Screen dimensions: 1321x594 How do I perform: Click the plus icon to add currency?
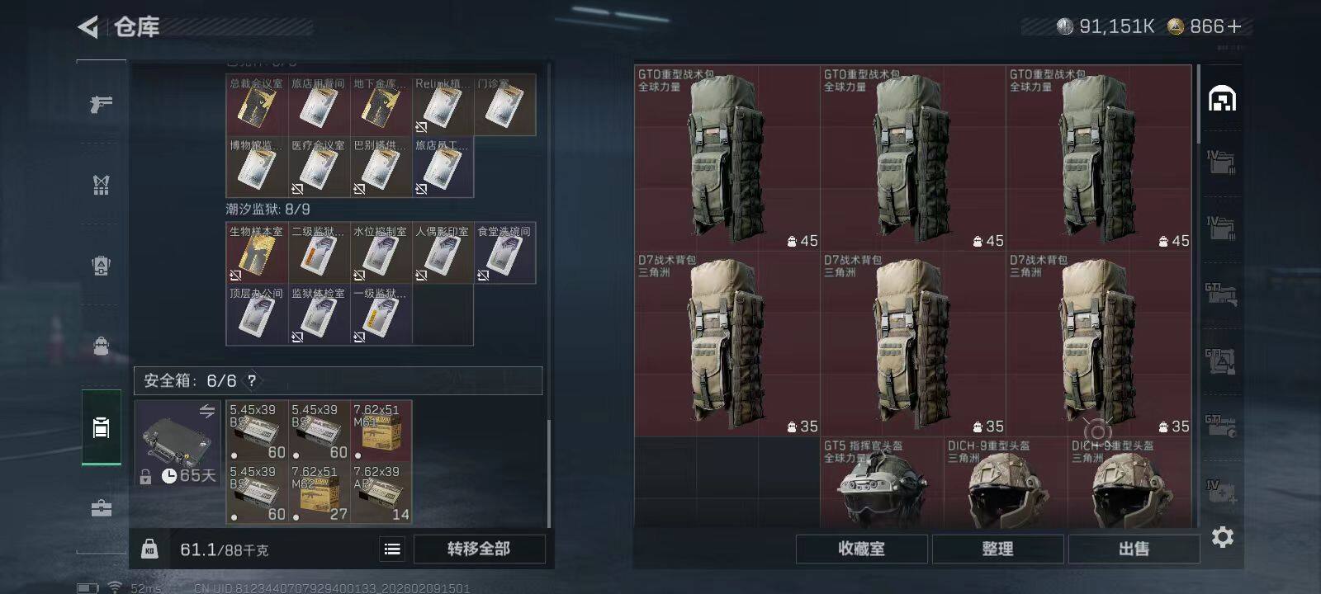pos(1234,26)
